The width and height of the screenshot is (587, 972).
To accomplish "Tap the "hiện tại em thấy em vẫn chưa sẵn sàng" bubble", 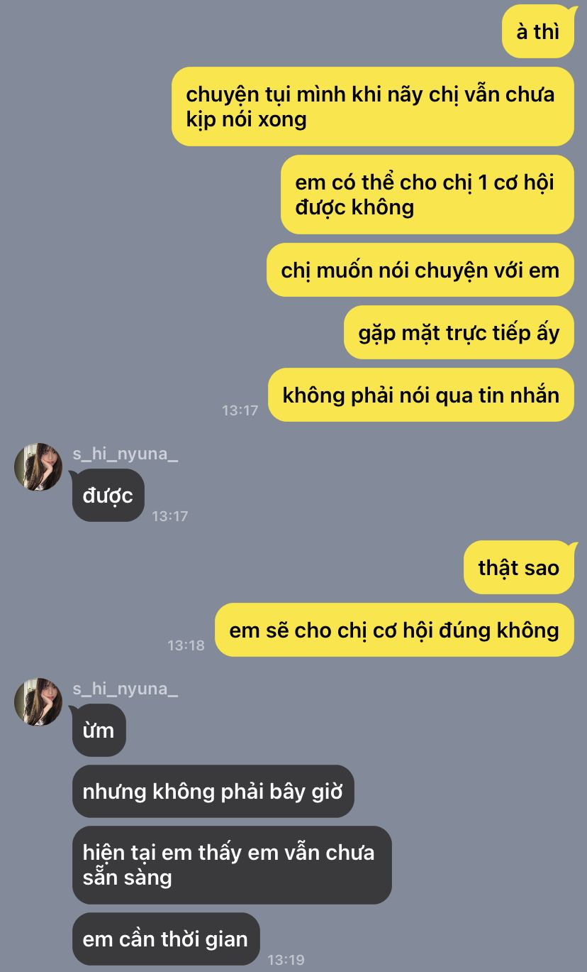I will click(232, 865).
